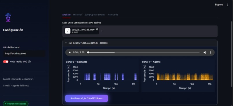Show help for Modo rapido (yin)
This screenshot has width=233, height=106.
(x=29, y=62)
